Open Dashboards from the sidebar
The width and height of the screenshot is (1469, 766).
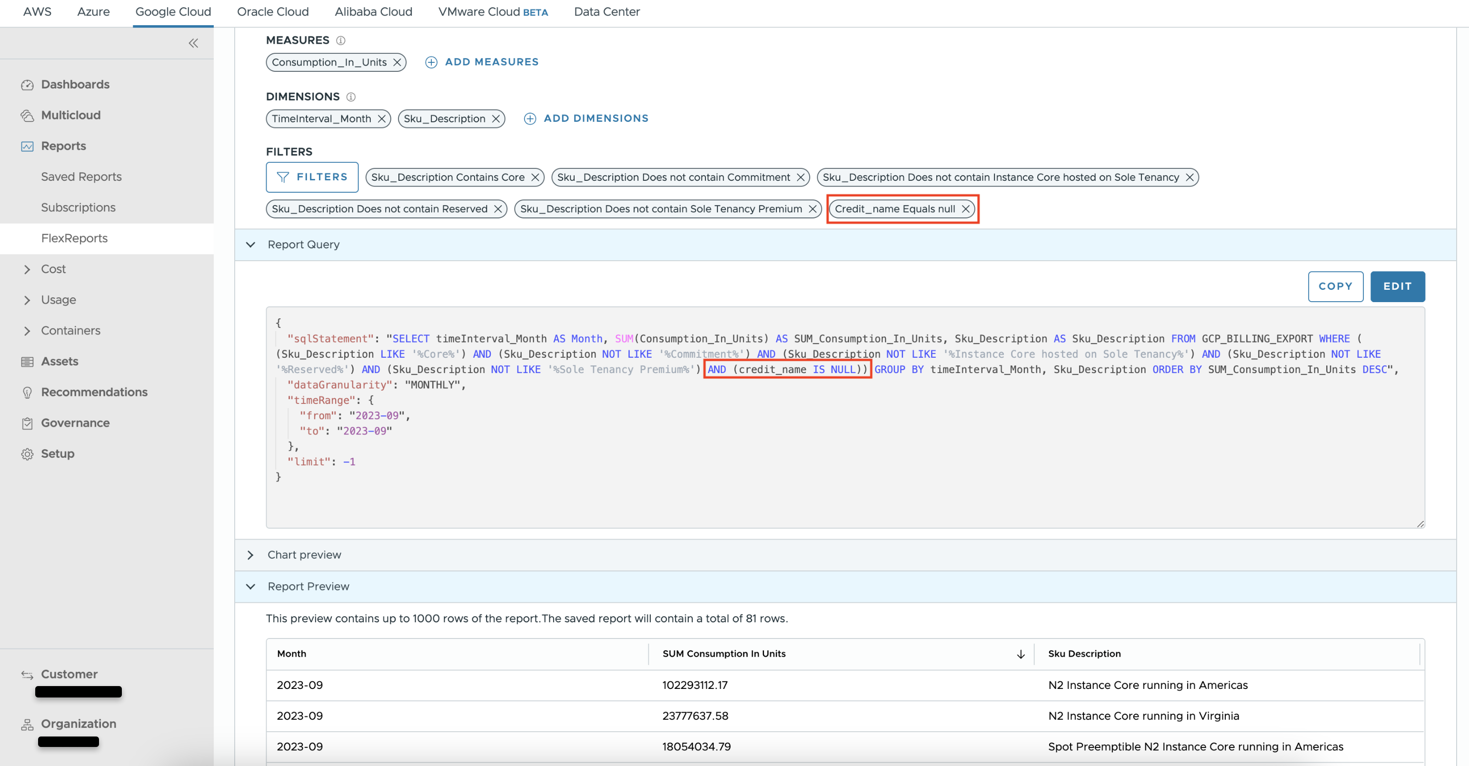(75, 84)
